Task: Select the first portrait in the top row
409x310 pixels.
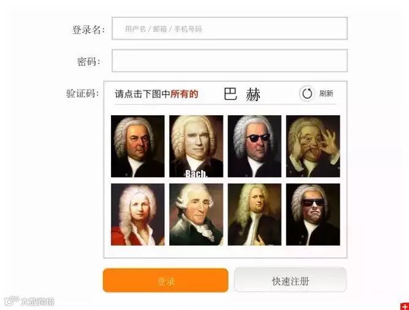Action: (138, 146)
